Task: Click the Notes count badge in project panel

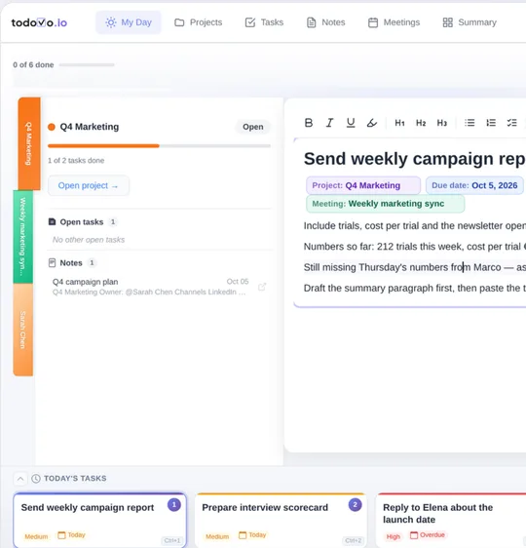Action: click(x=92, y=263)
